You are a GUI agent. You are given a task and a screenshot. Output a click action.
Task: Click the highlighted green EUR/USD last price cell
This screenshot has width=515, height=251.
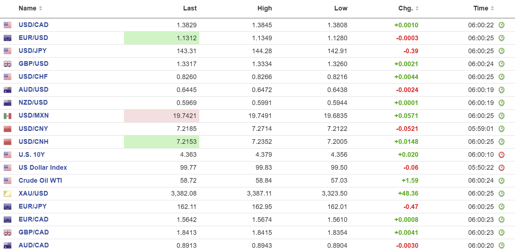coord(162,38)
